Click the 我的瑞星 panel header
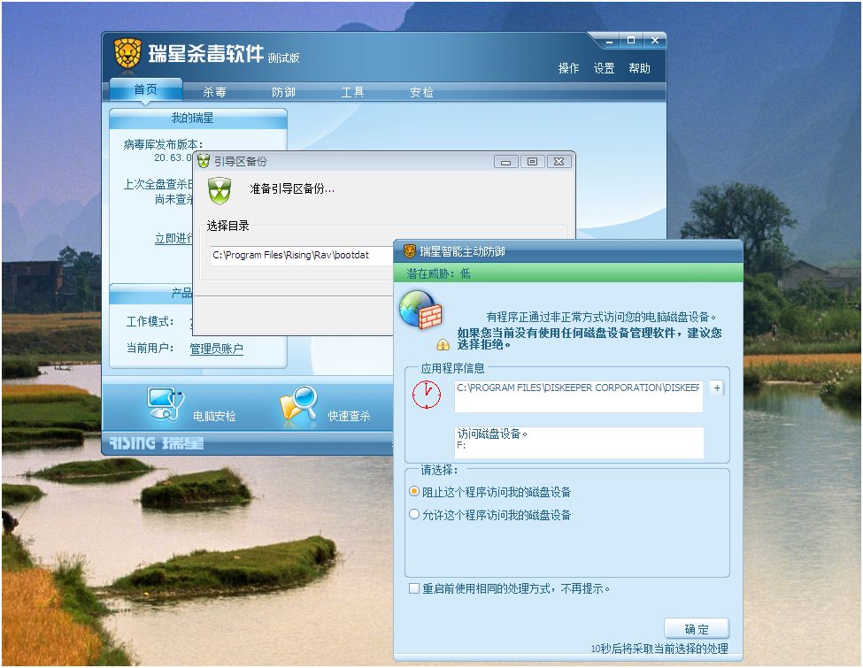The image size is (863, 668). (198, 119)
